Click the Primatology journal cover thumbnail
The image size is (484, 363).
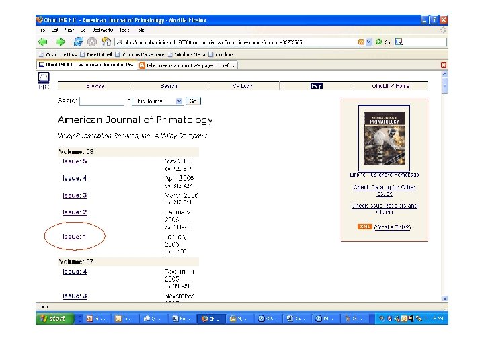tap(385, 138)
